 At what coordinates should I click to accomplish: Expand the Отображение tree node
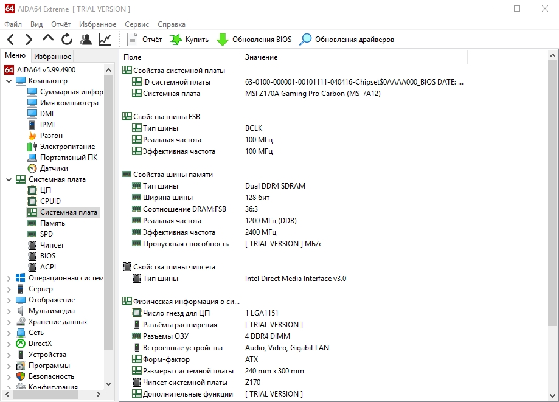point(9,300)
